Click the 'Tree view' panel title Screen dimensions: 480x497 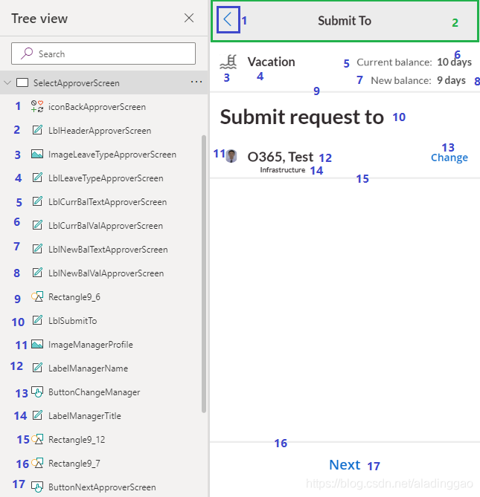39,19
